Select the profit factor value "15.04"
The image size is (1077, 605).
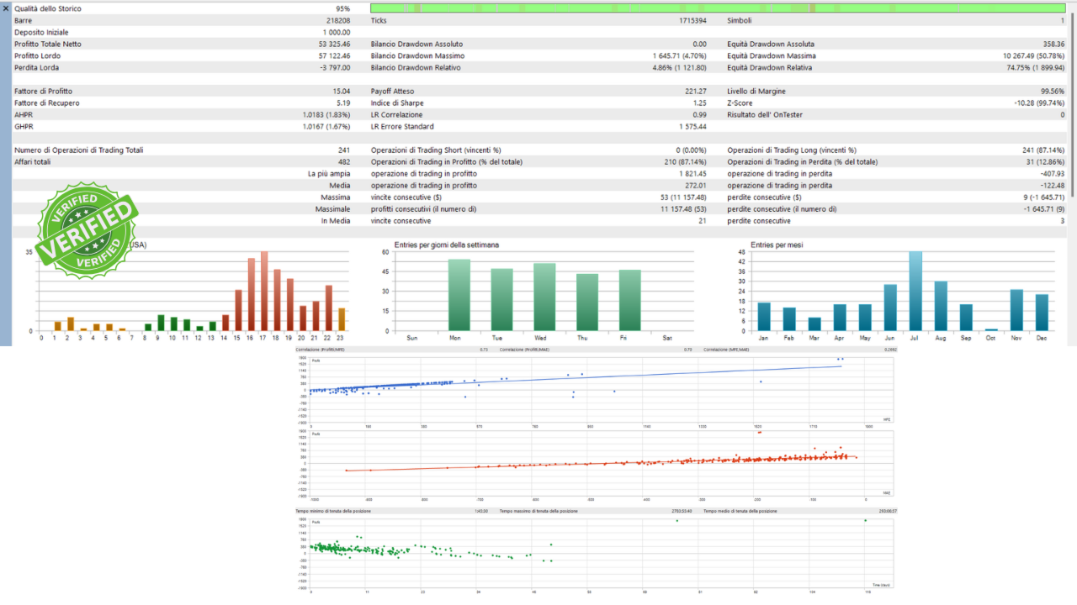click(342, 91)
